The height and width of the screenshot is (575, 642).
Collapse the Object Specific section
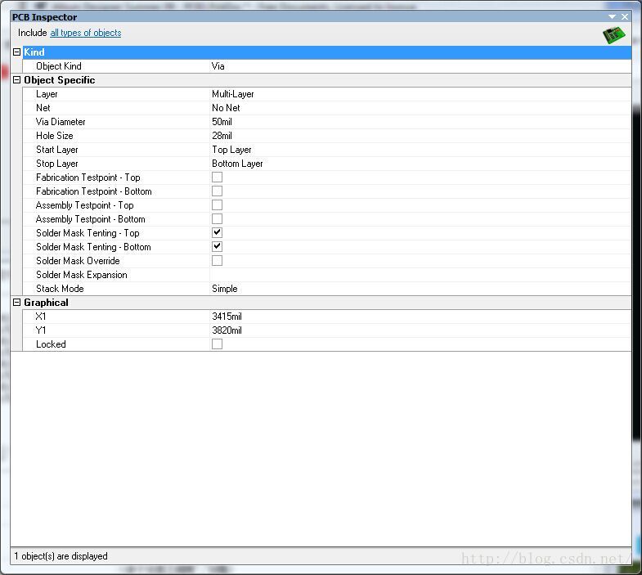[17, 80]
